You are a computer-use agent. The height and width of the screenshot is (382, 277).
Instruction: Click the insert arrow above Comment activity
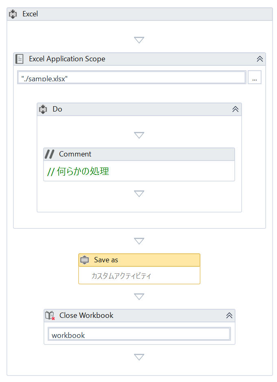pyautogui.click(x=139, y=135)
